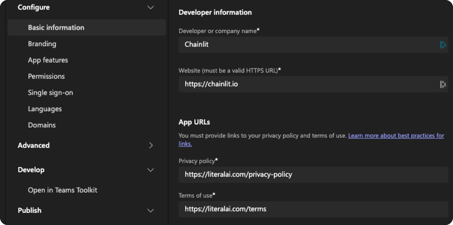Collapse the Configure section
This screenshot has height=225, width=453.
point(151,7)
